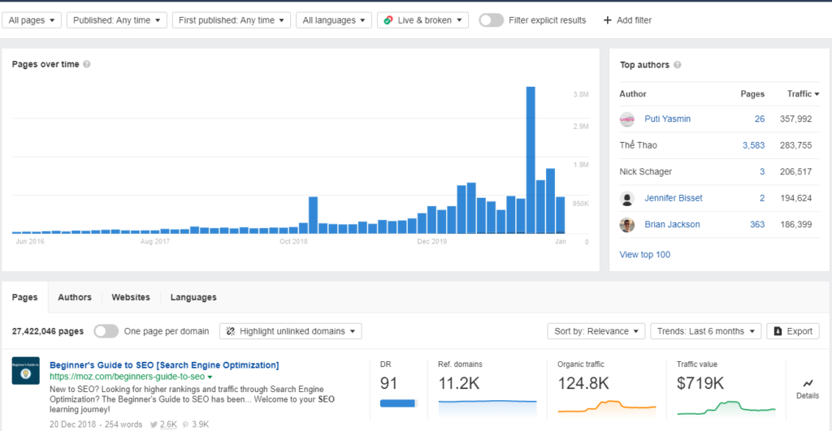Click the tallest bar in Pages over time chart
Viewport: 832px width, 431px height.
pos(531,160)
